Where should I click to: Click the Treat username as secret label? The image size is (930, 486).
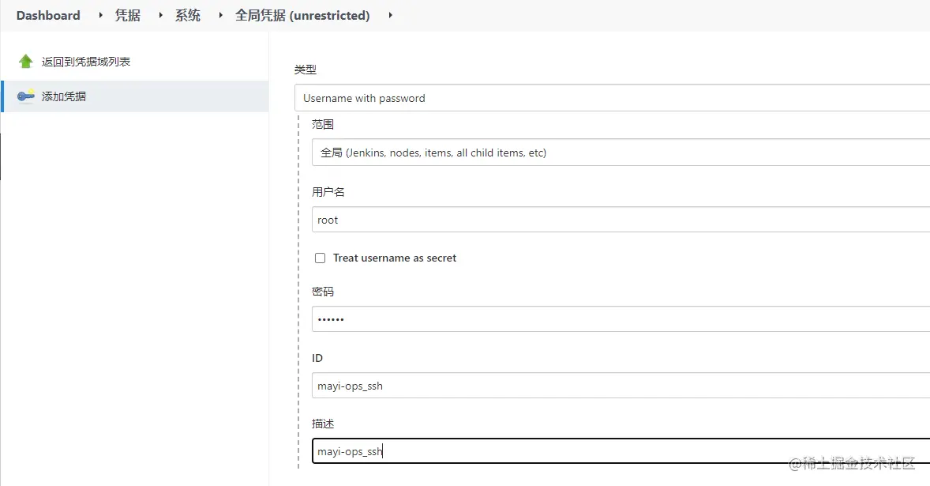tap(395, 258)
